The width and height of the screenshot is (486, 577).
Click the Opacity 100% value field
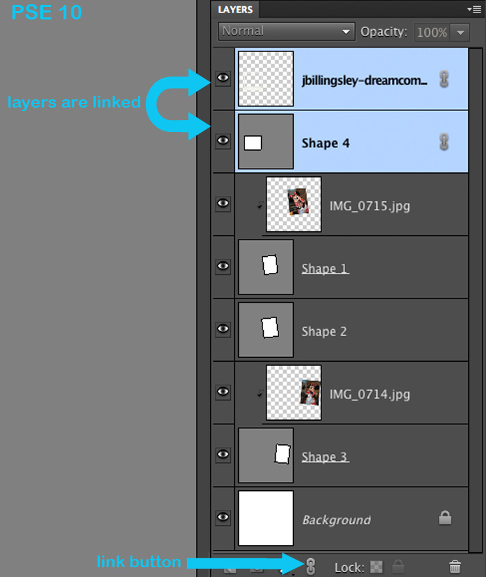(x=432, y=33)
